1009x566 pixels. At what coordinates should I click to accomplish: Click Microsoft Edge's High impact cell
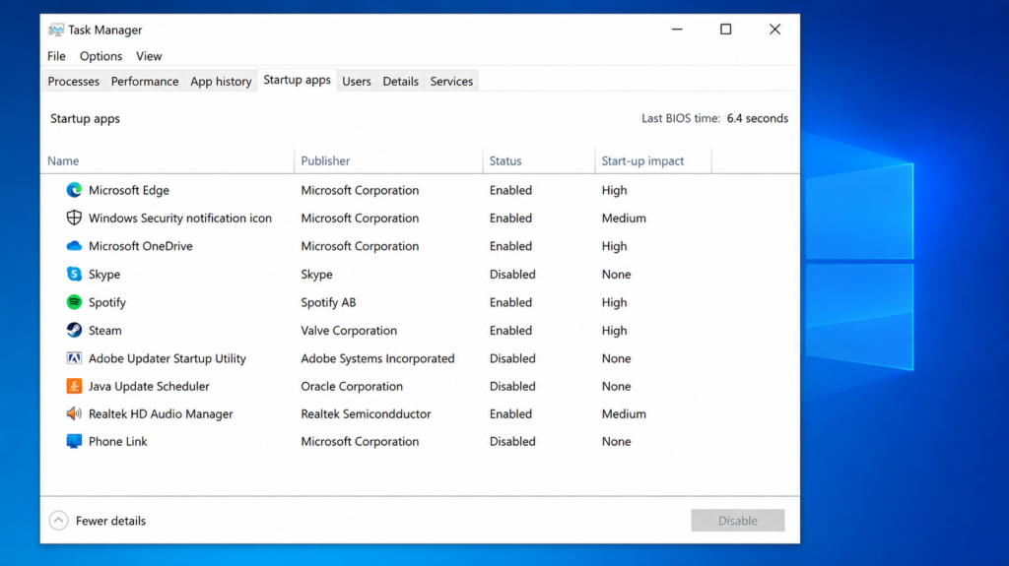point(614,190)
